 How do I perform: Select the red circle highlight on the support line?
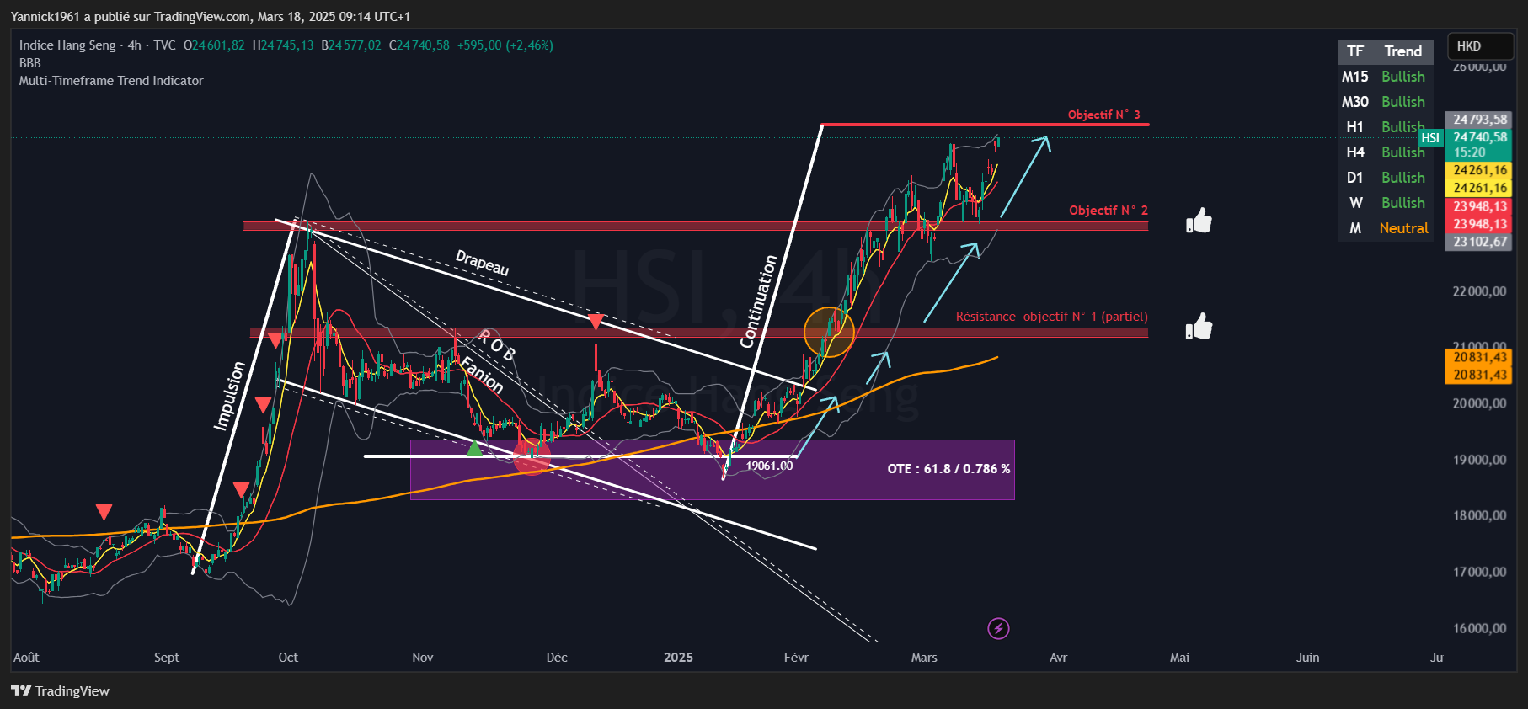(x=532, y=456)
